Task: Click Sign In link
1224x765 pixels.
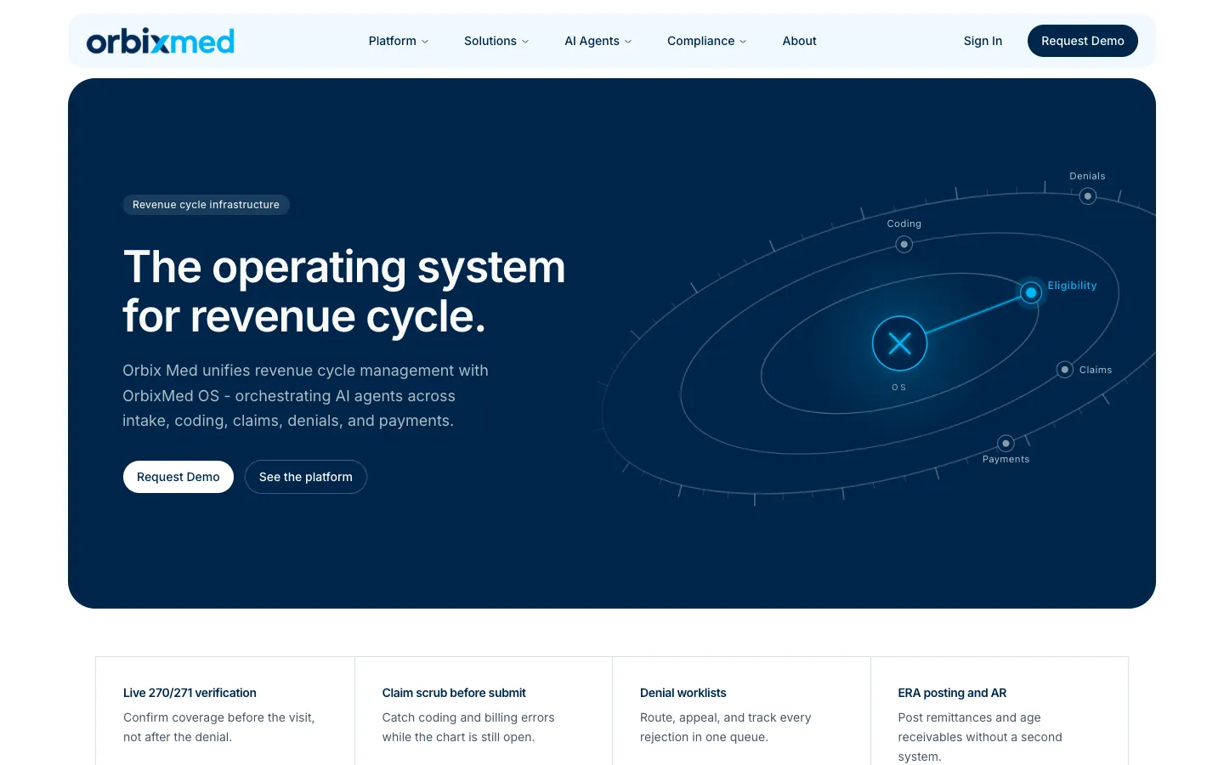Action: (x=983, y=41)
